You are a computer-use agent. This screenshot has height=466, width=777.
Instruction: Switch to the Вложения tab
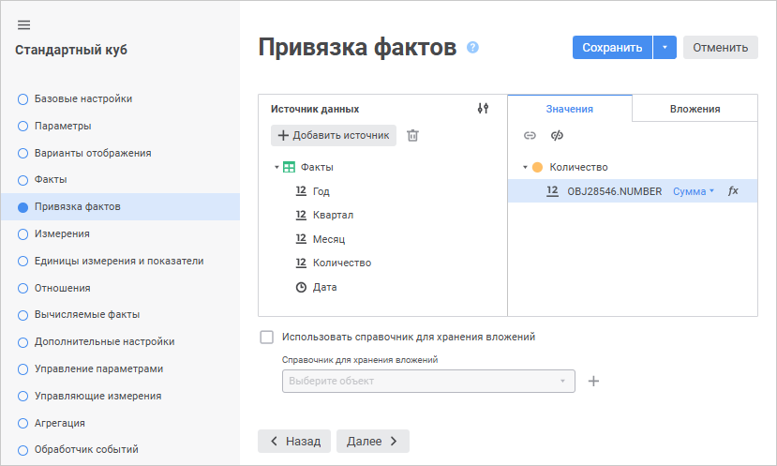(695, 109)
